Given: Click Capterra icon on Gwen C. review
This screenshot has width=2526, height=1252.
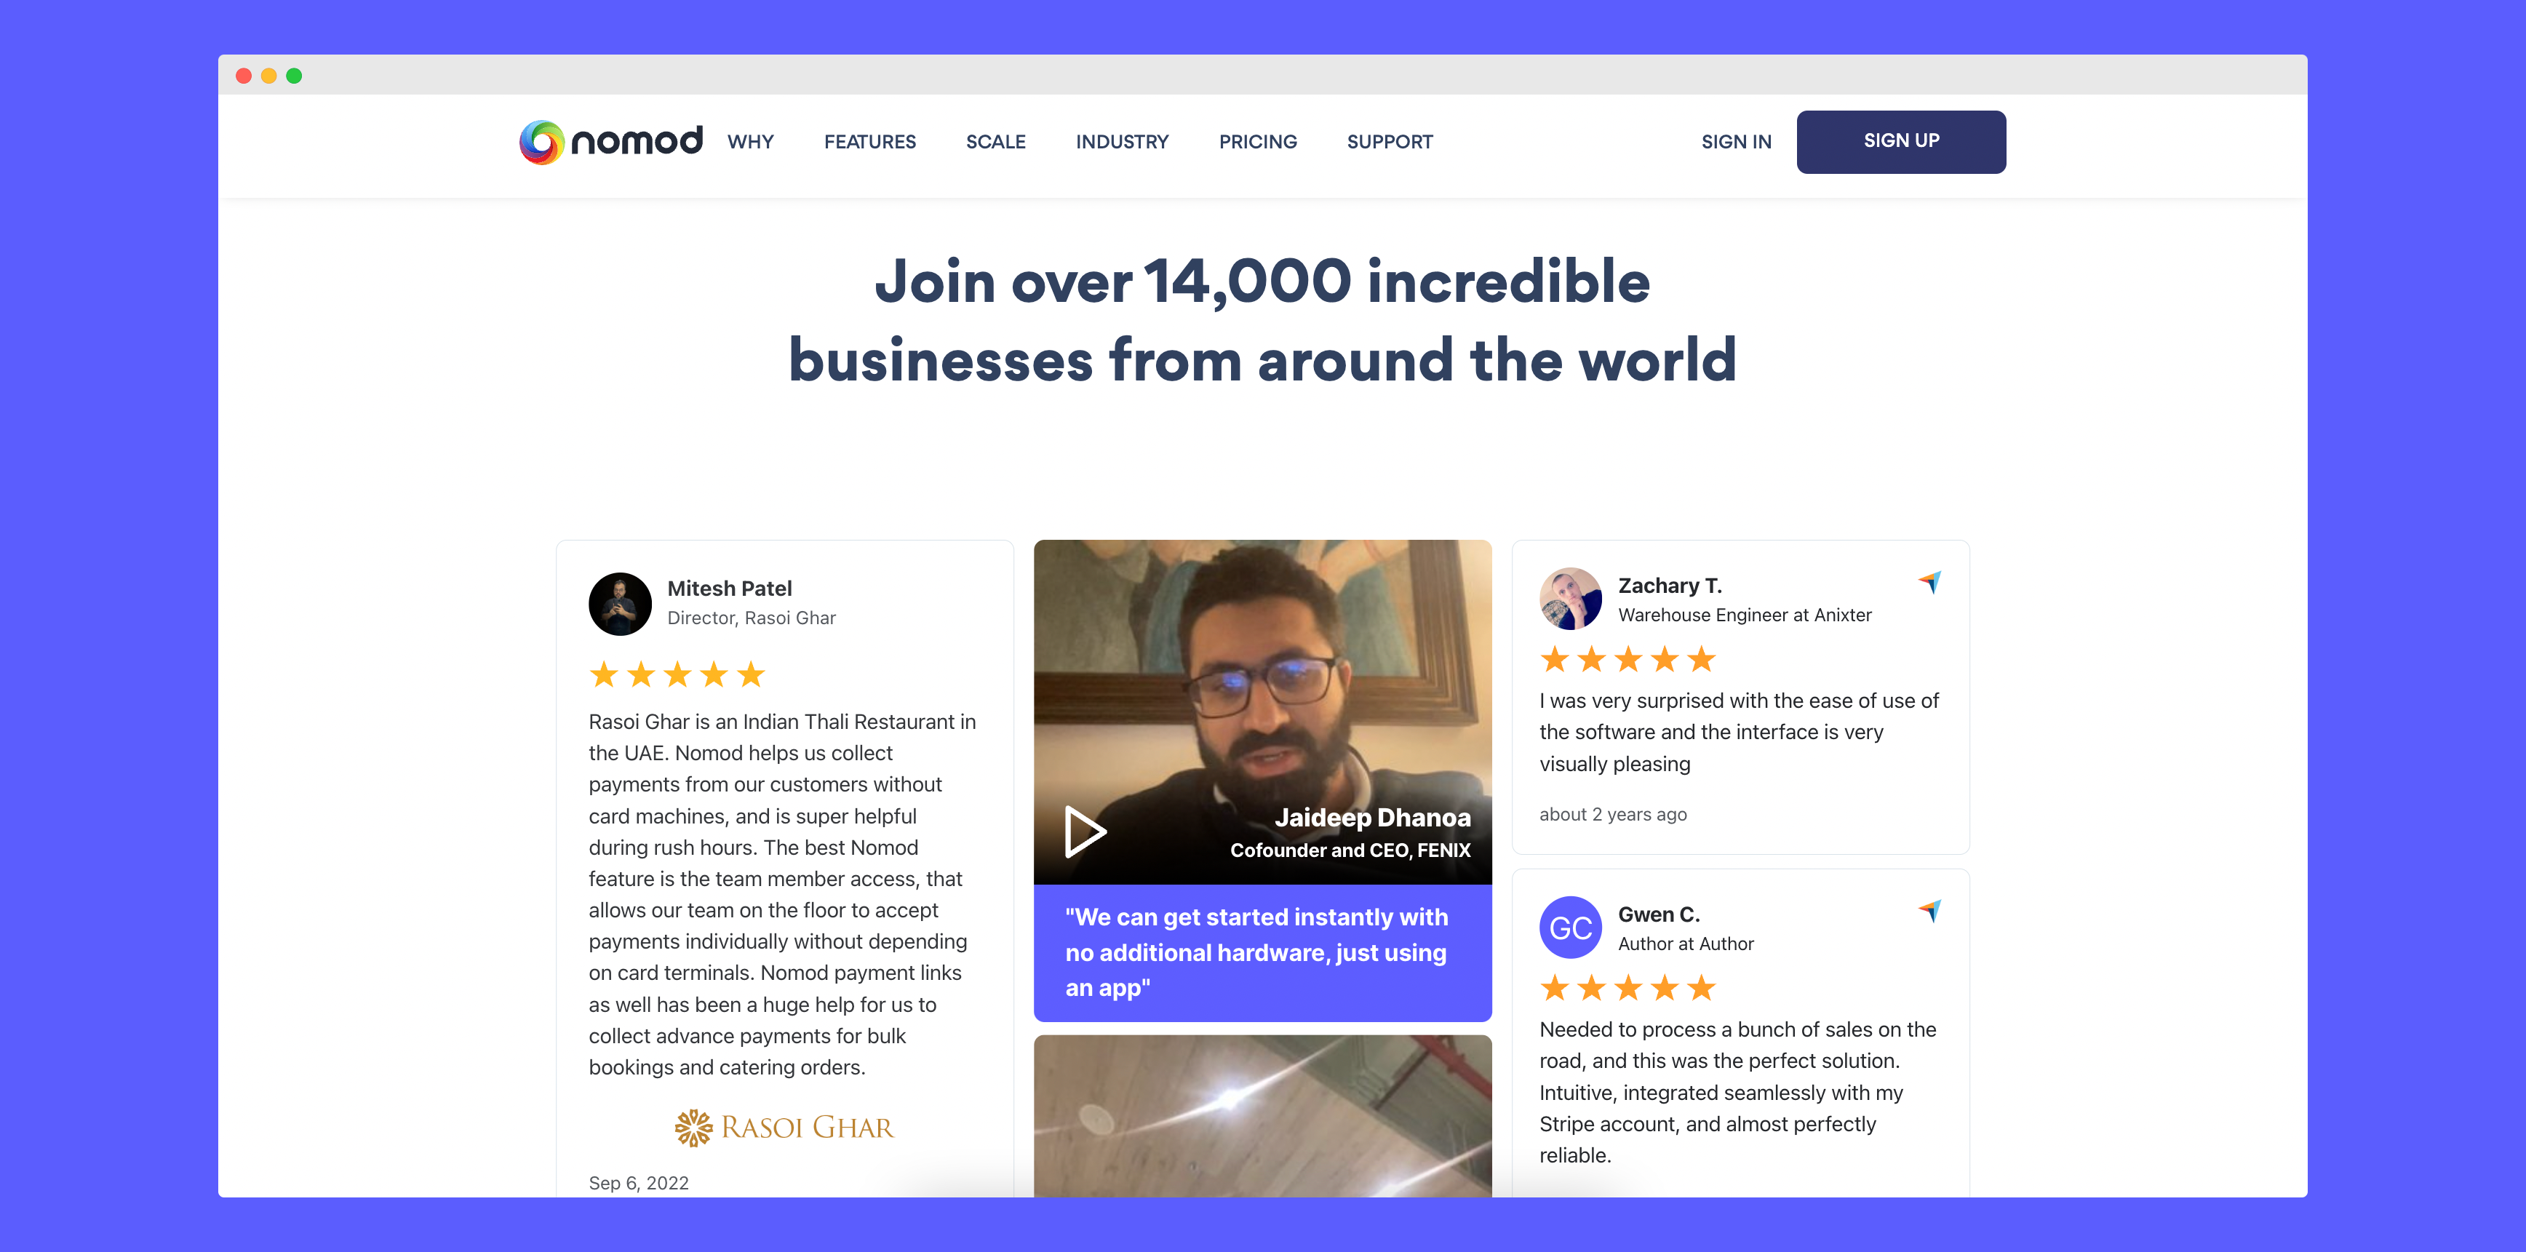Looking at the screenshot, I should tap(1929, 911).
